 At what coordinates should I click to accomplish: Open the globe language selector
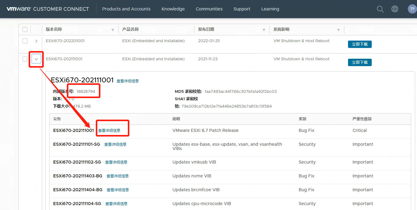395,9
